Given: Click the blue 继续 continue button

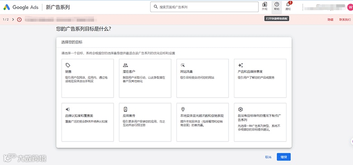Looking at the screenshot, I should [284, 157].
